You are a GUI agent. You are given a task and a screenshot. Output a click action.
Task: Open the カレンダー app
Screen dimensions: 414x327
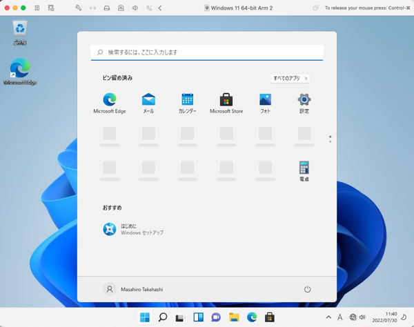point(187,103)
